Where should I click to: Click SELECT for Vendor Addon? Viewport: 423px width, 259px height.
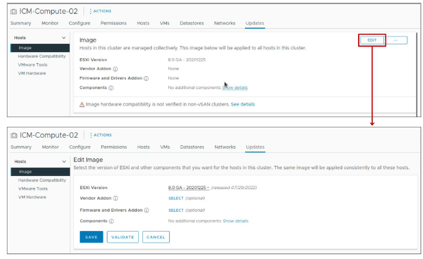coord(176,199)
